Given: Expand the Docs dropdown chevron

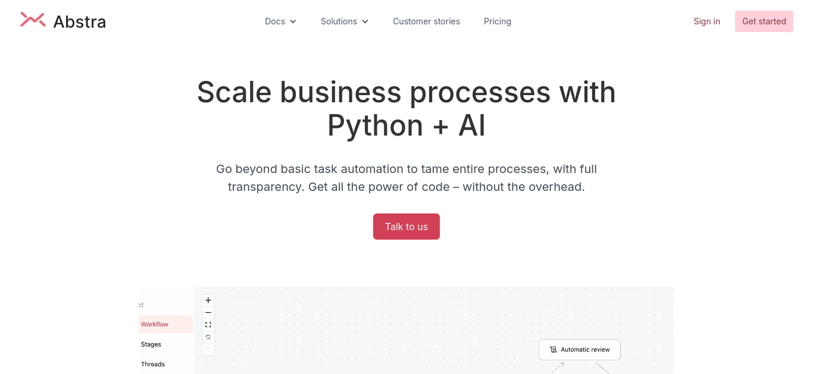Looking at the screenshot, I should [x=293, y=21].
